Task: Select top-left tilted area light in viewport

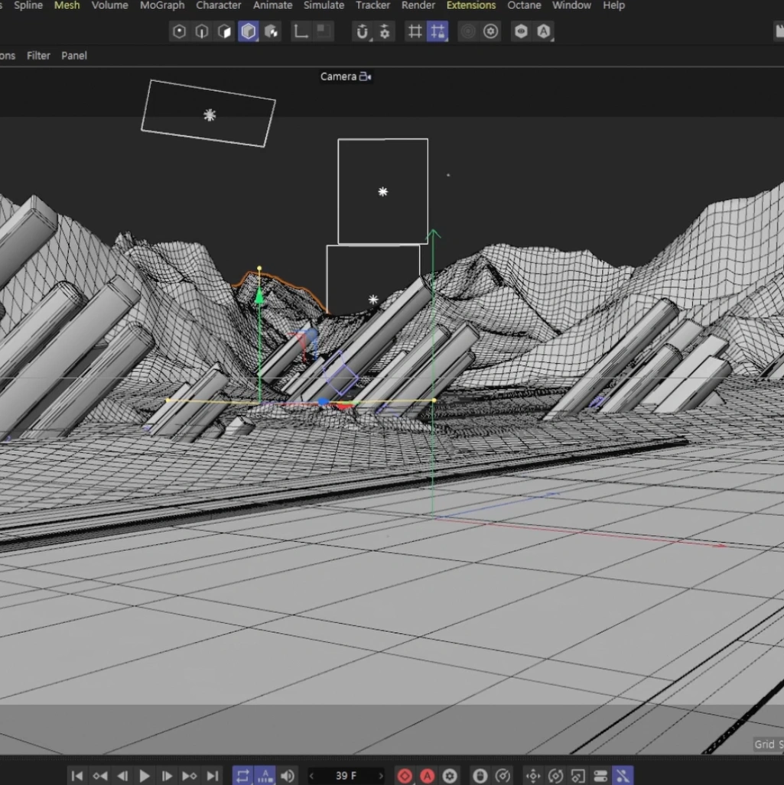Action: tap(210, 115)
